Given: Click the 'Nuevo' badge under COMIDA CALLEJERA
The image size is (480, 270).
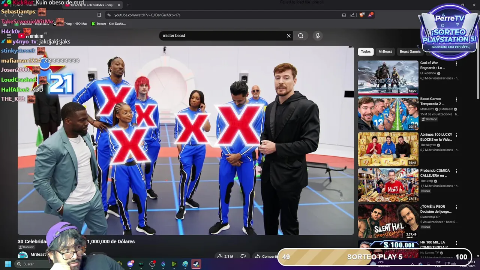Looking at the screenshot, I should coord(426,191).
